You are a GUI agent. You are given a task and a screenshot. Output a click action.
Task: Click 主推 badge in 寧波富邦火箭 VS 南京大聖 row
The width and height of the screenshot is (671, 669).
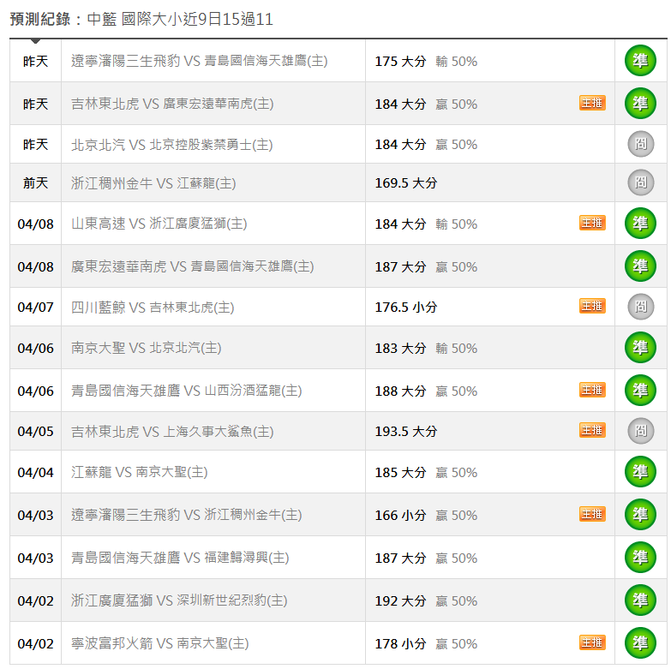[592, 642]
